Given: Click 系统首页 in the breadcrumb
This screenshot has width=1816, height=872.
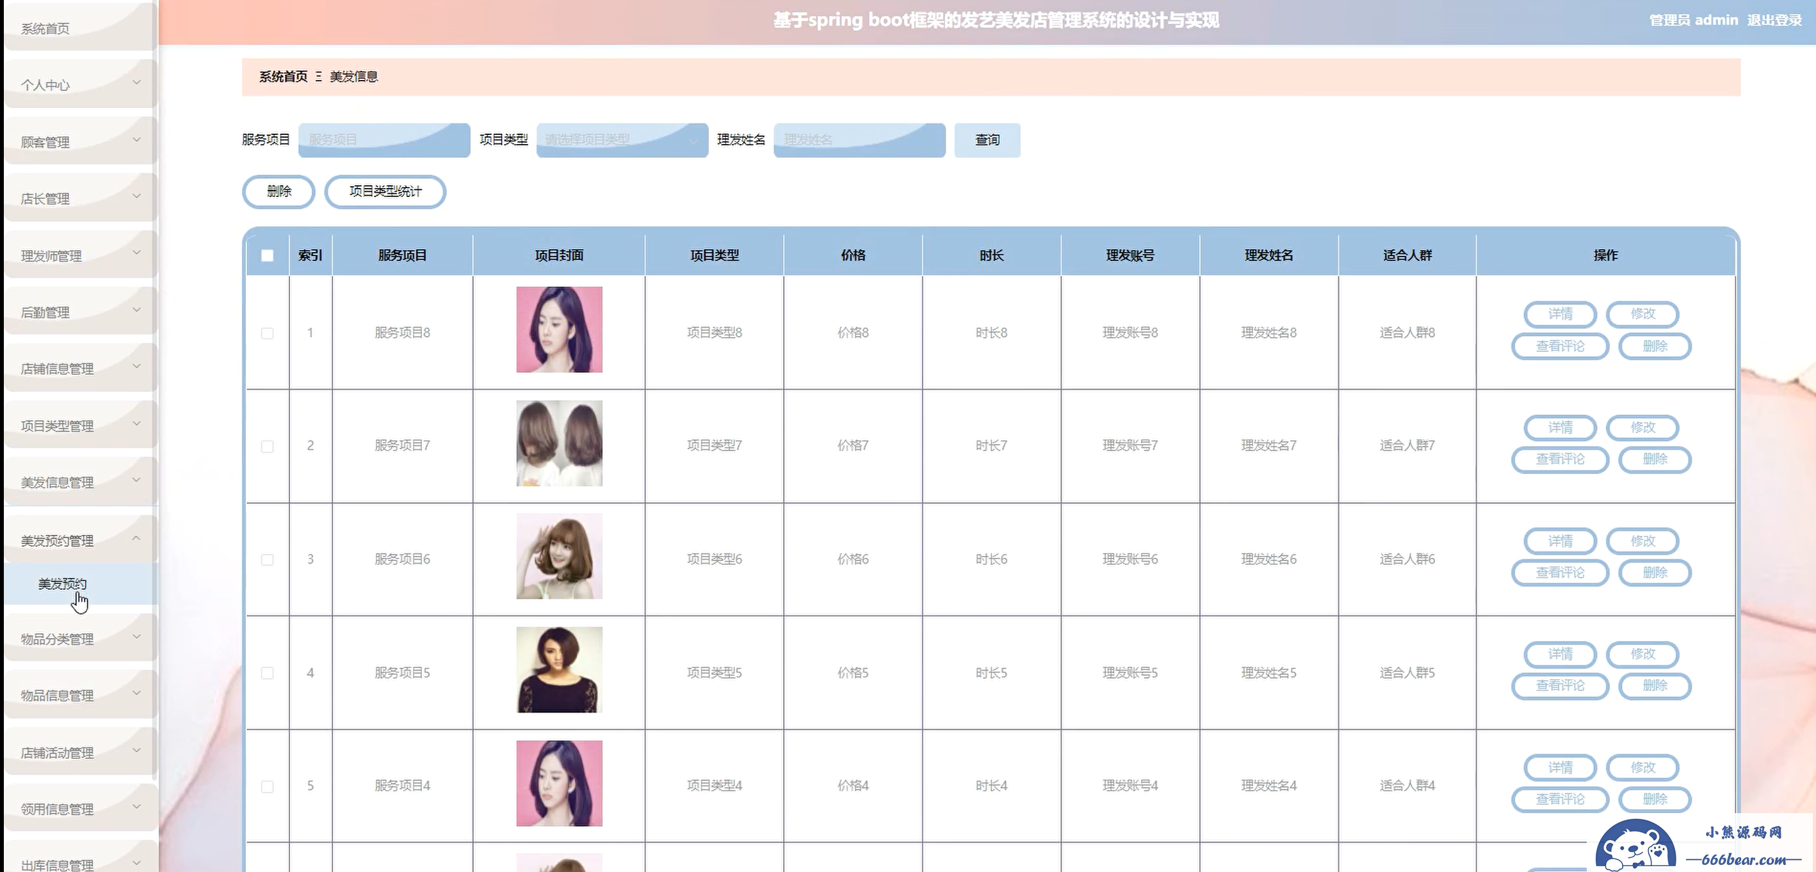Looking at the screenshot, I should pos(284,77).
